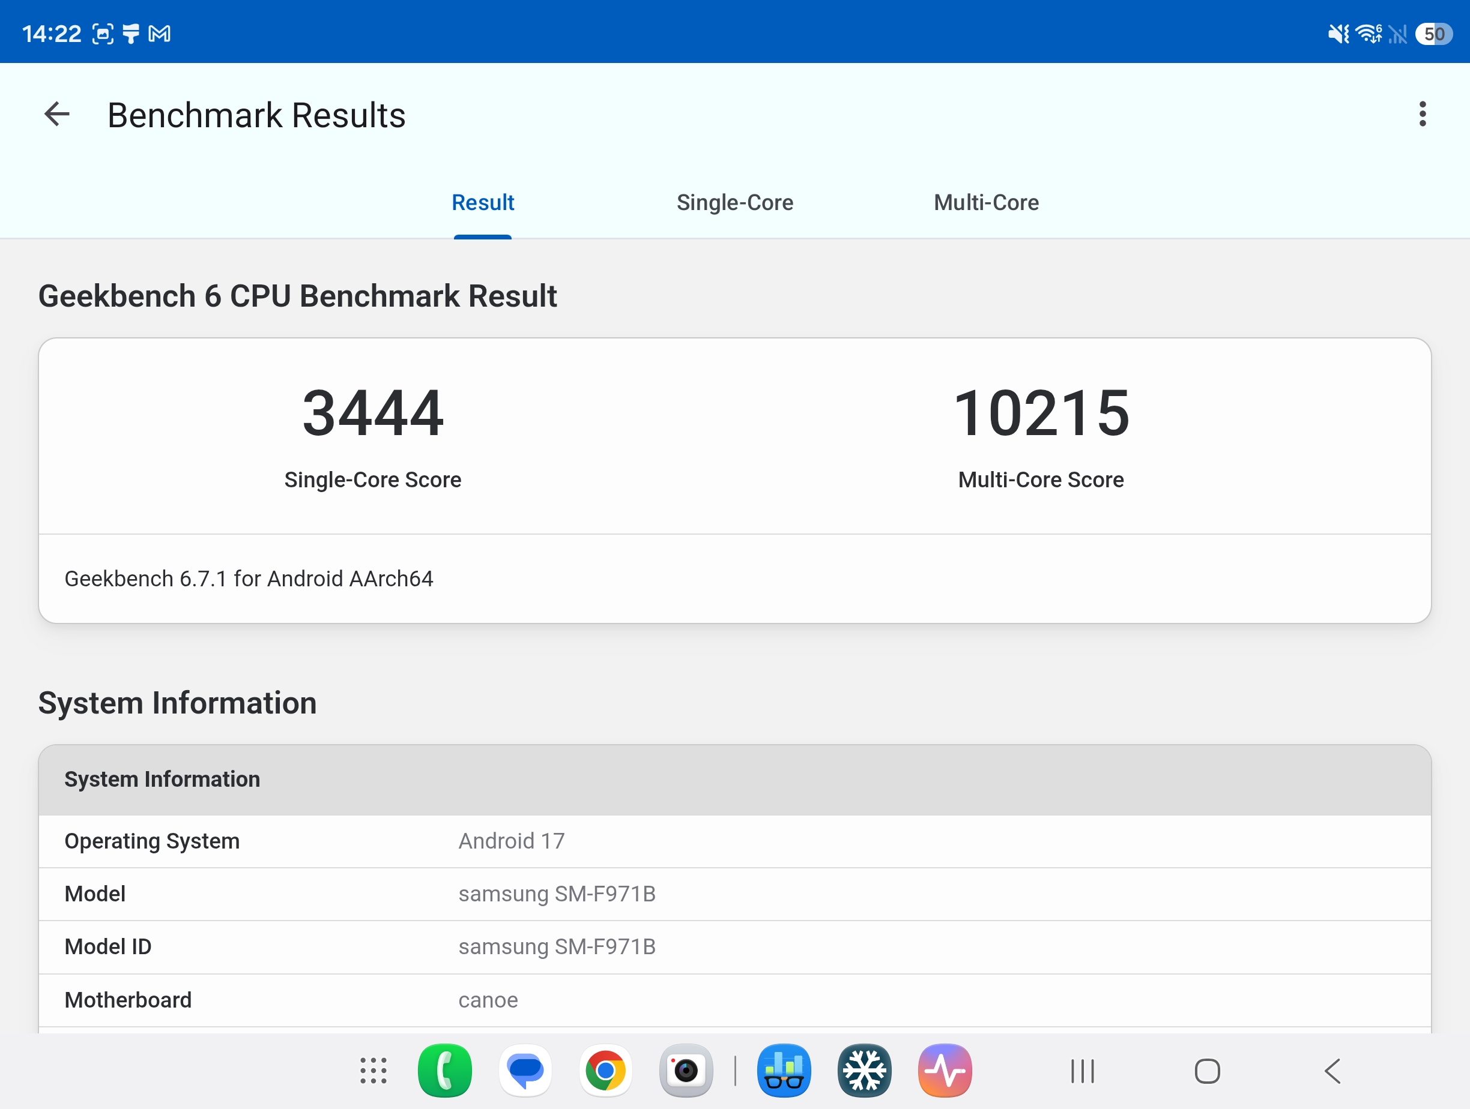Tap the Model ID value samsung SM-F971B

(557, 946)
